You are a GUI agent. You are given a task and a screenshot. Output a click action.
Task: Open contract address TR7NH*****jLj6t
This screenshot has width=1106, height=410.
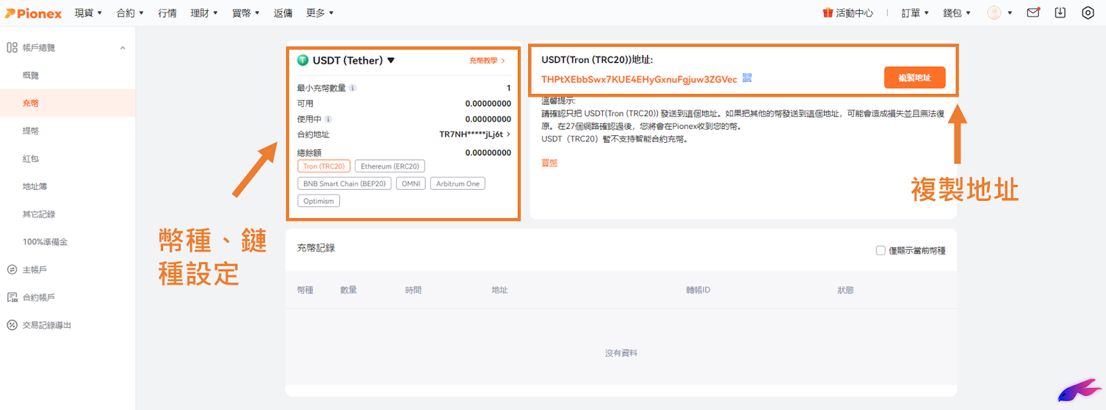[475, 135]
